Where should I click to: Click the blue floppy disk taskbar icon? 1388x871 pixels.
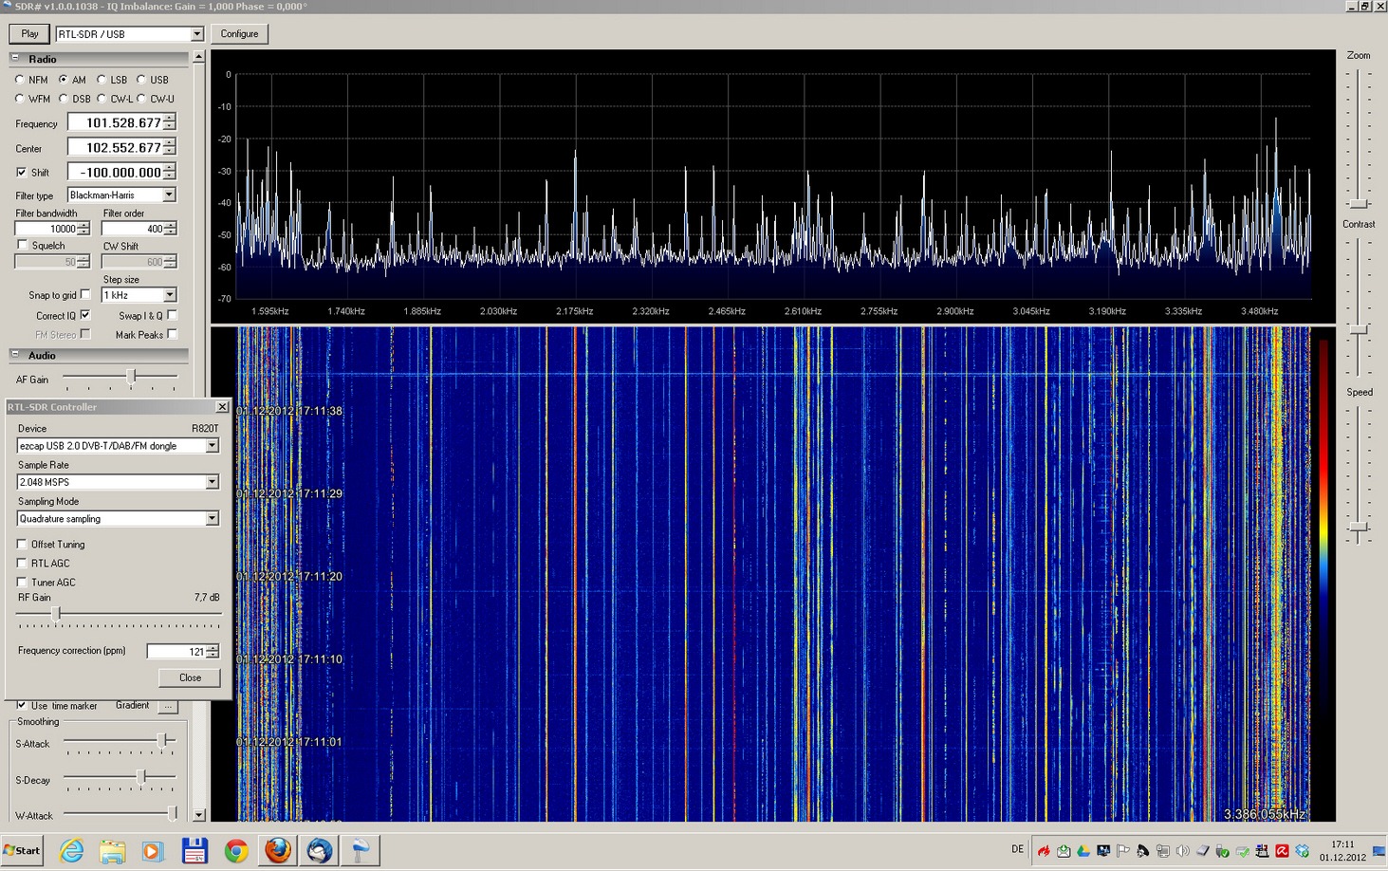coord(194,851)
